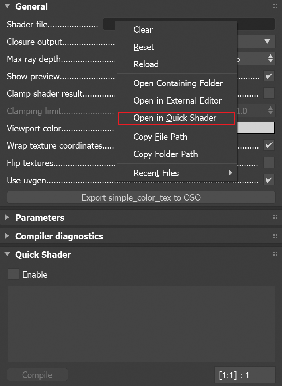The image size is (282, 386).
Task: Click the General rollout drag-handle icon
Action: (275, 6)
